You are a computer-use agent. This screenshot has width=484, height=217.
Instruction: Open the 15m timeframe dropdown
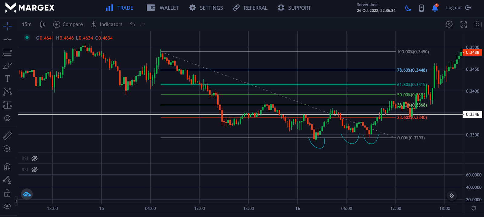point(27,24)
